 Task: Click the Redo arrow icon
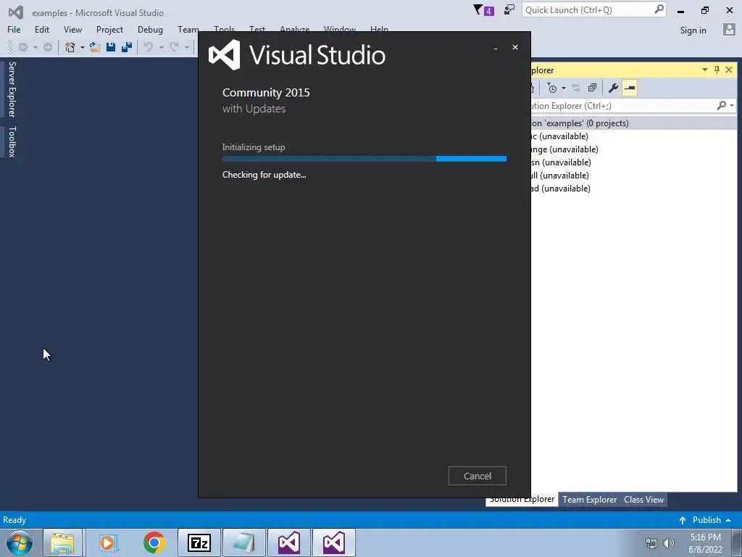tap(174, 47)
